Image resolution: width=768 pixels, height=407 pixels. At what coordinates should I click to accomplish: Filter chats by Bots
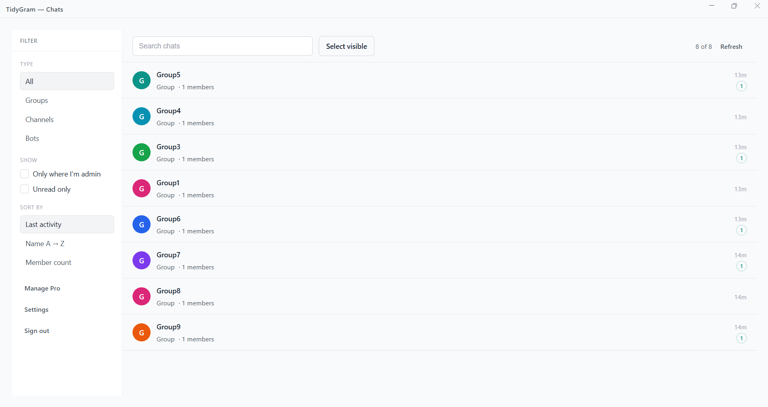pyautogui.click(x=67, y=138)
